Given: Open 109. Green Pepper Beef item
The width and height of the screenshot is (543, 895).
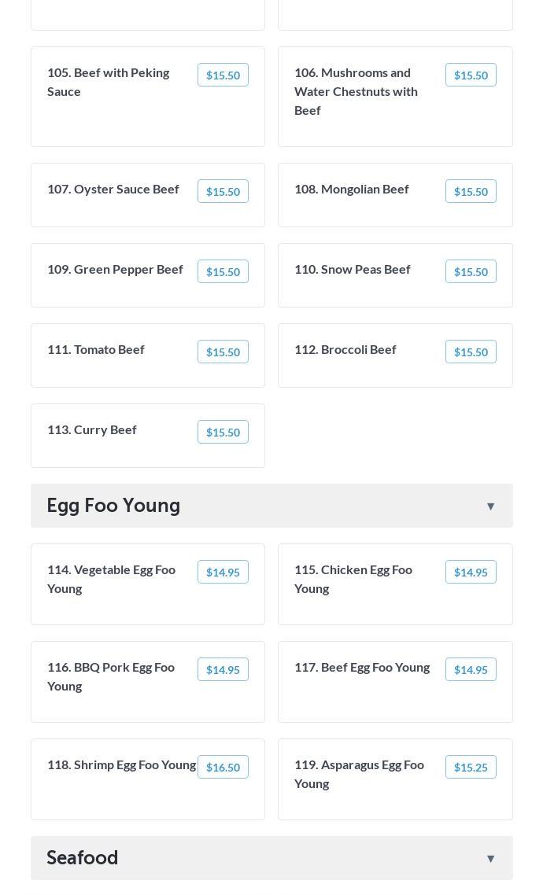Looking at the screenshot, I should [115, 269].
